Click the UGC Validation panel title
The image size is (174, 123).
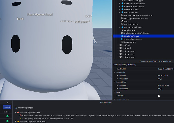(x=106, y=102)
